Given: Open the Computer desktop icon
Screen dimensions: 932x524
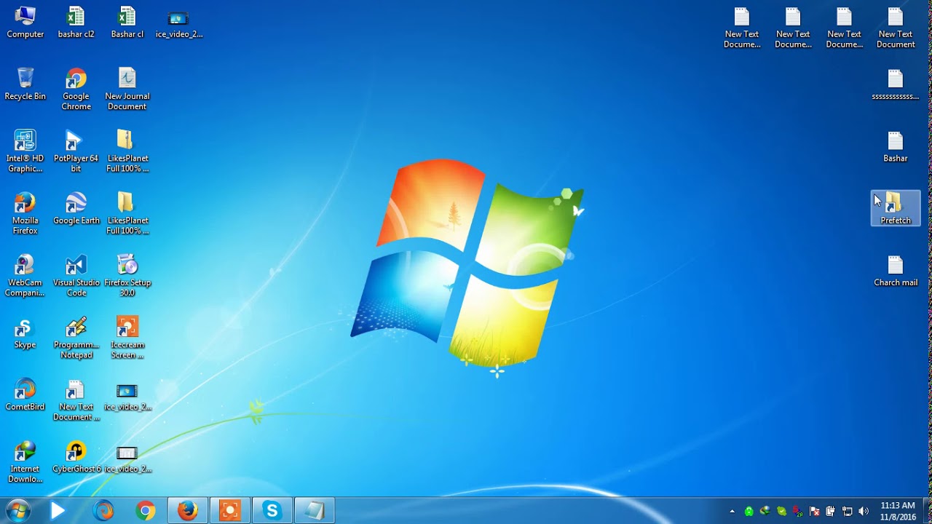Looking at the screenshot, I should point(25,22).
